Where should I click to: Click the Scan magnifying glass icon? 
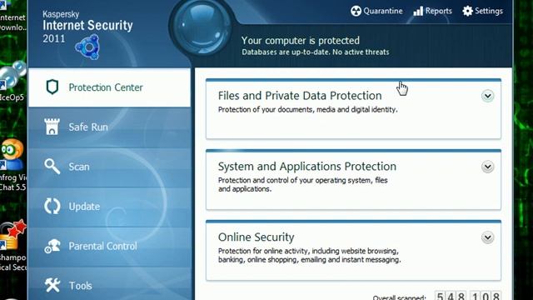point(52,167)
